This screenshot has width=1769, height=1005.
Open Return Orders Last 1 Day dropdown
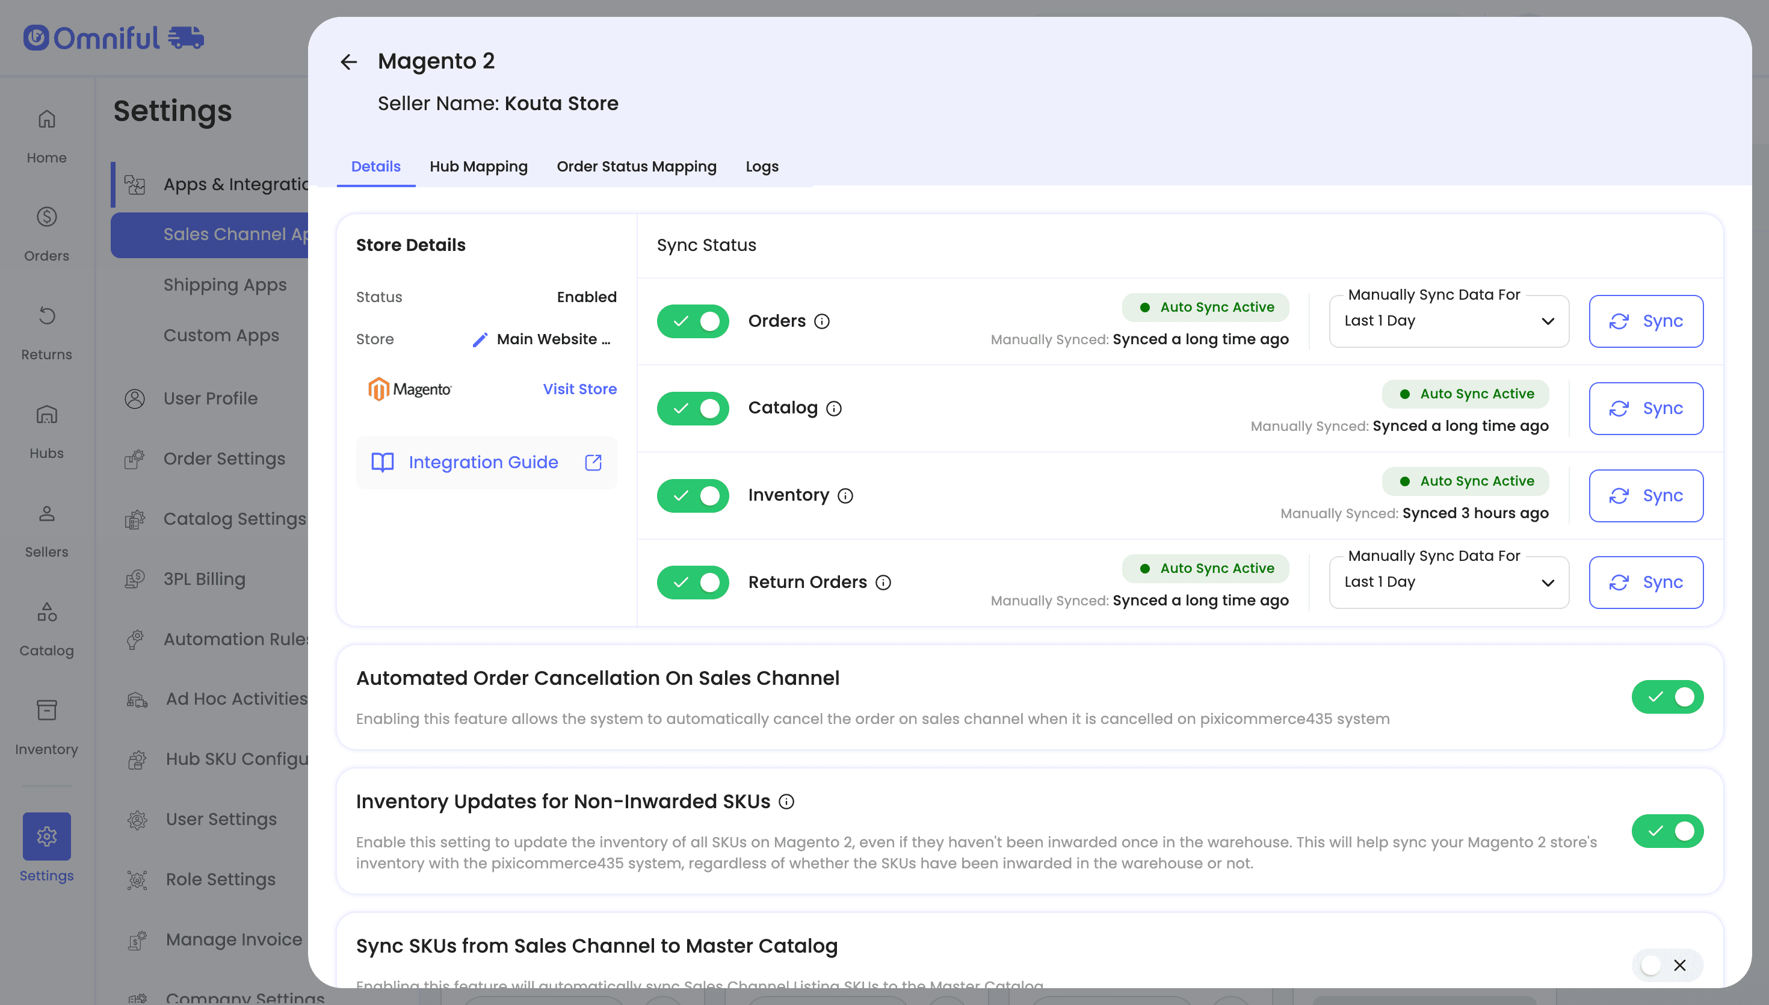1448,583
